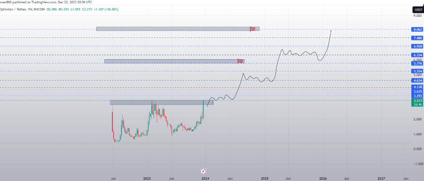Click the 1.000 tick on price scale
Screen dimensions: 424x181
[x=418, y=134]
